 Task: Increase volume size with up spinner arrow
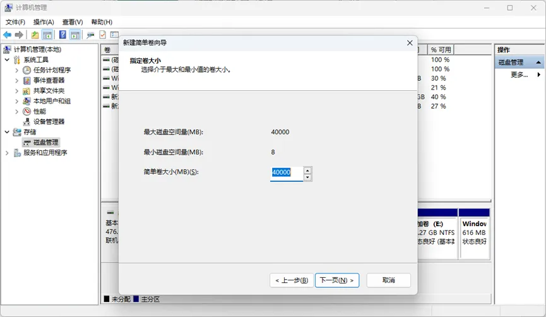(307, 170)
